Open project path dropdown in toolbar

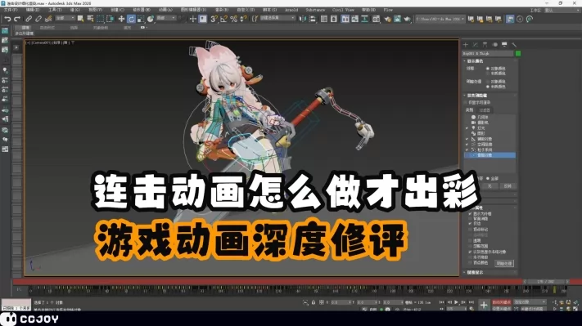click(x=440, y=19)
